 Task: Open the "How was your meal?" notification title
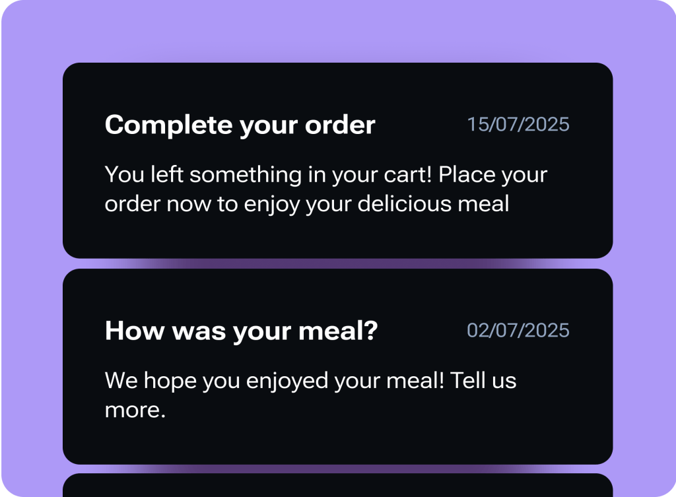[x=241, y=330]
